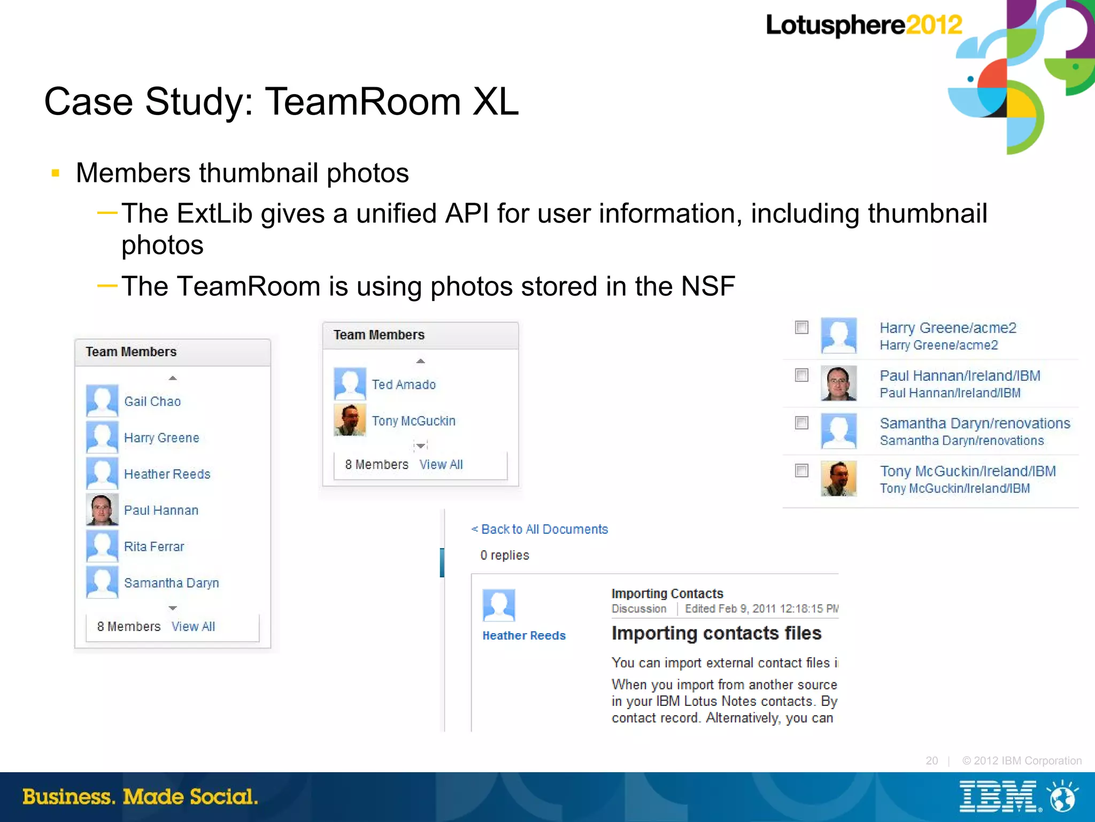
Task: Open Tony McGuckin link in middle Team Members panel
Action: (x=414, y=421)
